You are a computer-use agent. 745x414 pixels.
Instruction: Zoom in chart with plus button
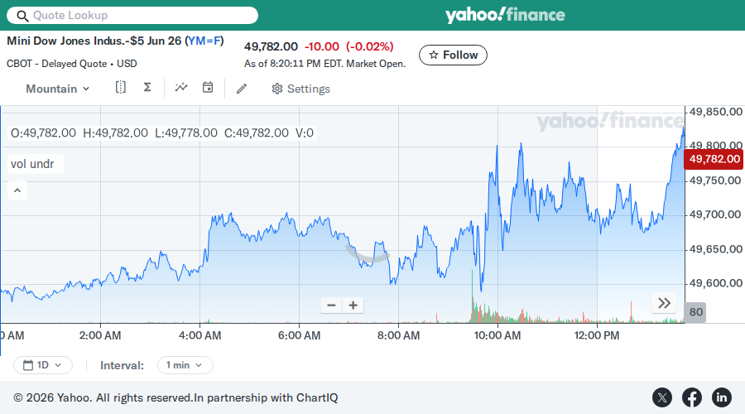click(x=353, y=306)
